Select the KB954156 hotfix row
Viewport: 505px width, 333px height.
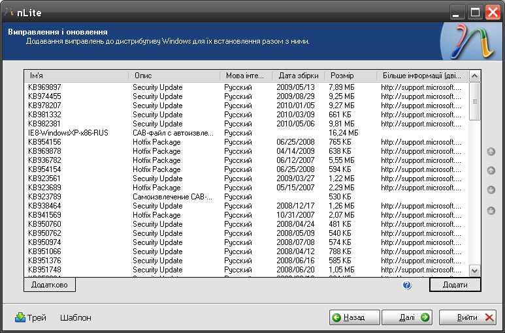click(246, 142)
